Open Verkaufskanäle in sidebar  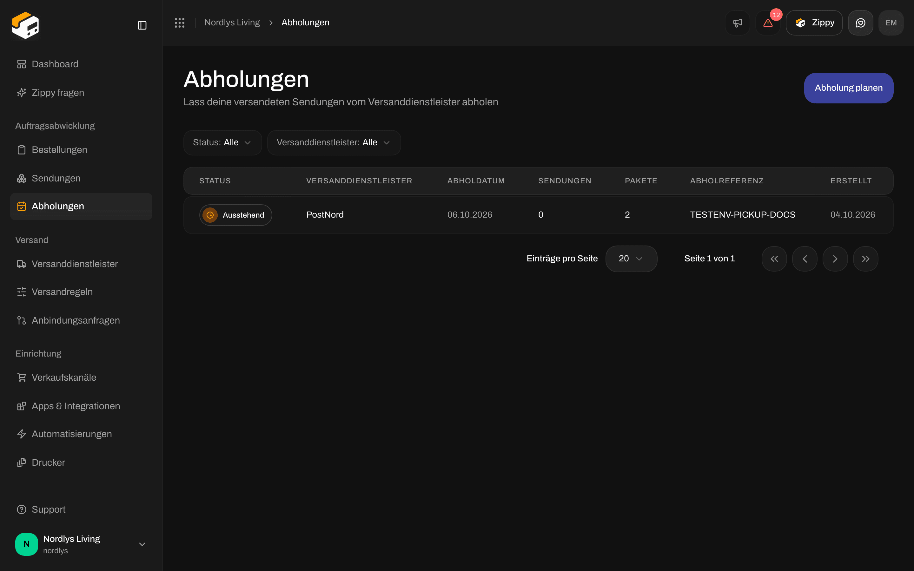[x=81, y=377]
